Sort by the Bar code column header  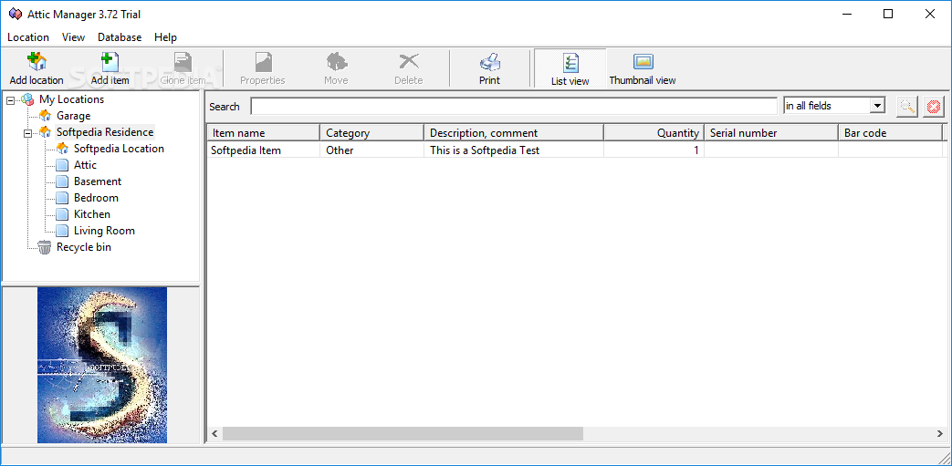(890, 133)
